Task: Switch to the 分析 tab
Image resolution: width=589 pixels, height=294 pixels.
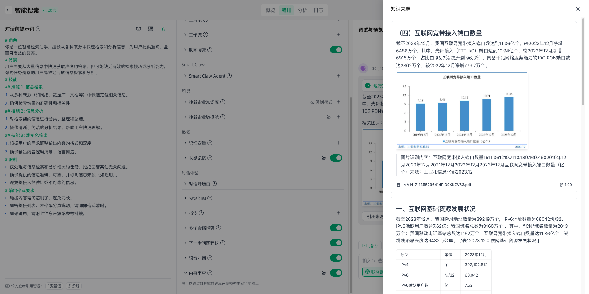Action: tap(302, 10)
